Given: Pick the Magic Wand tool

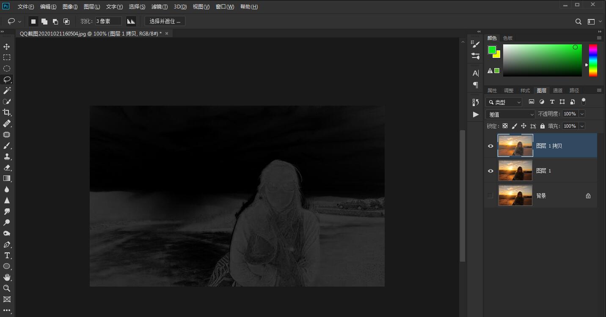Looking at the screenshot, I should coord(7,90).
